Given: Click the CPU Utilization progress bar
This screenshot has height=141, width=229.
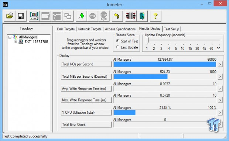Looking at the screenshot, I should 165,113.
